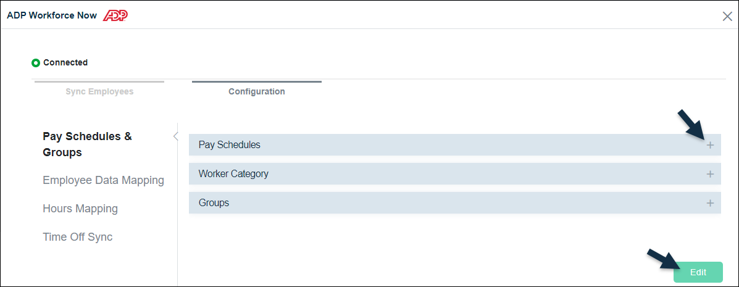Click the red ADP logo
Image resolution: width=739 pixels, height=287 pixels.
(x=115, y=15)
